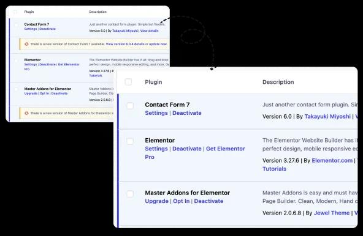Check Master Addons for Elementor checkbox, large panel
The image size is (363, 236).
pos(130,194)
